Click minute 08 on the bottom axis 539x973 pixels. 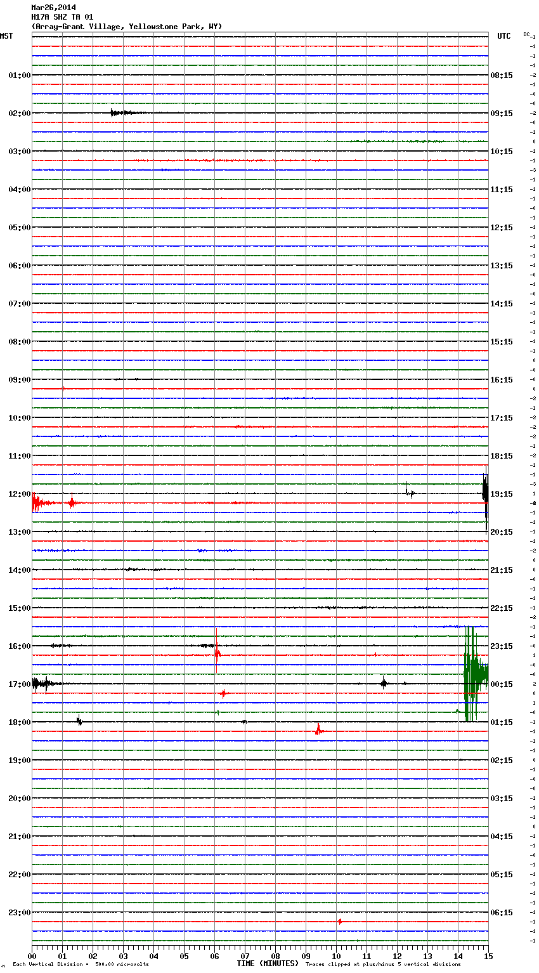coord(275,956)
